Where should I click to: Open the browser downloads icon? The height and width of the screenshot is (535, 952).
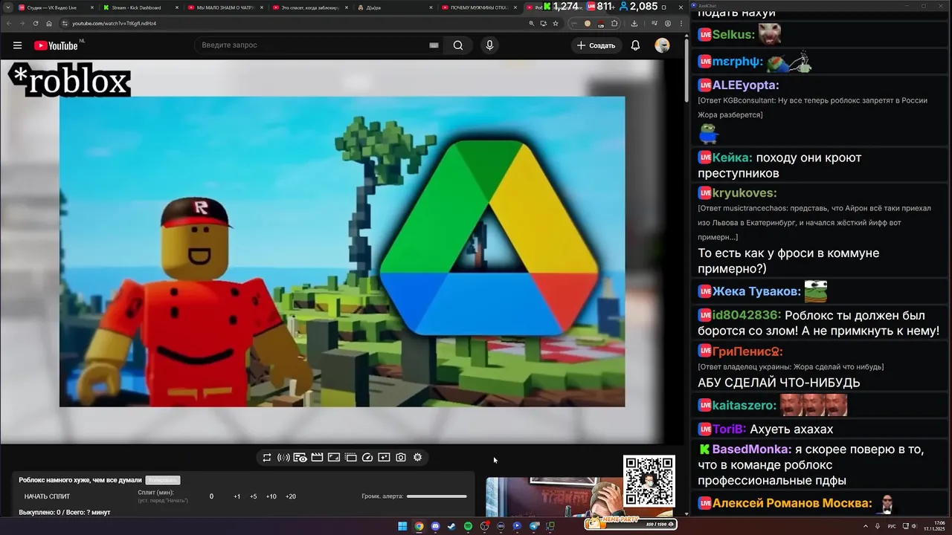pos(634,23)
